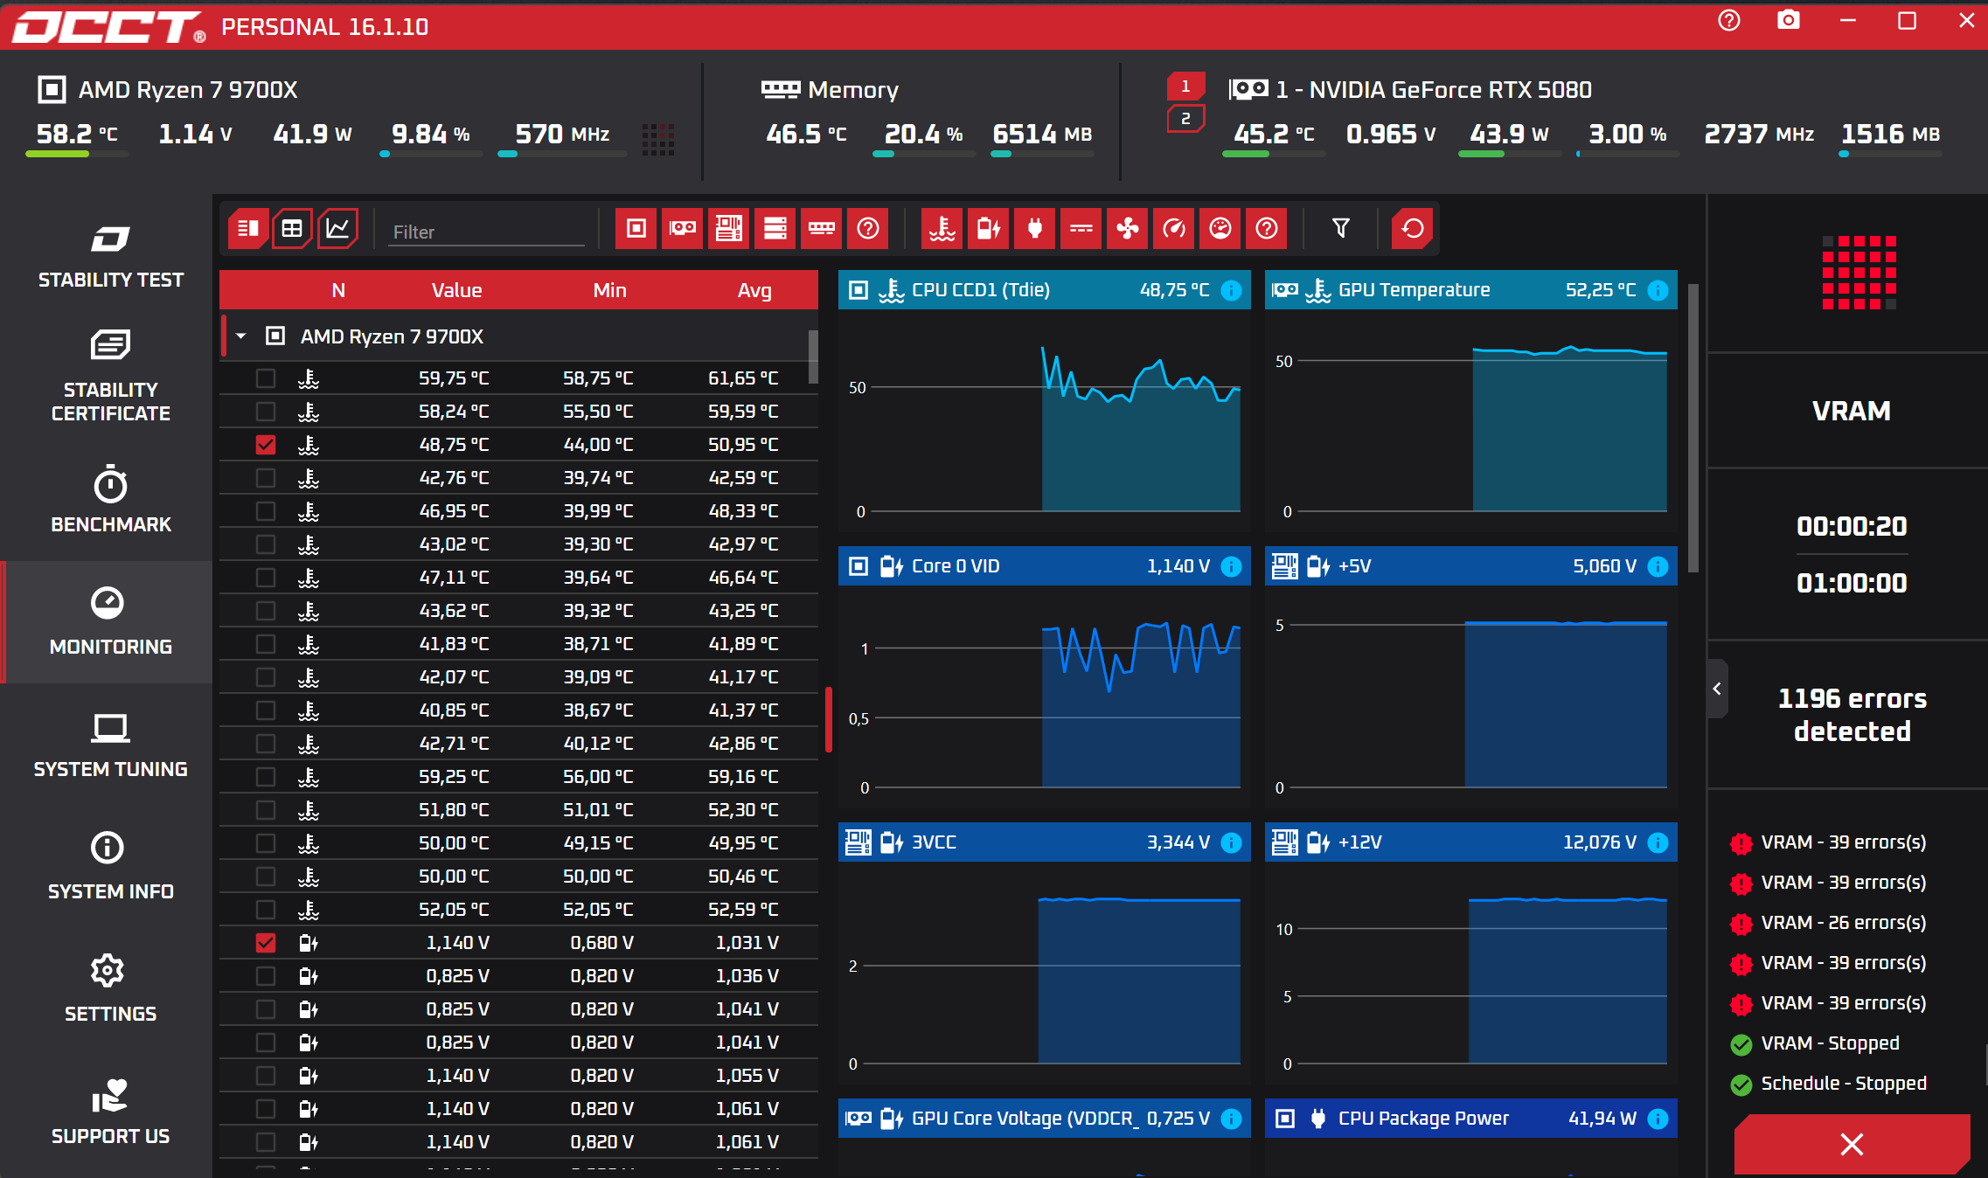Click the graph panel's vertical scrollbar

(x=1693, y=428)
